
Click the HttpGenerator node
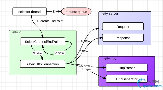click(127, 79)
